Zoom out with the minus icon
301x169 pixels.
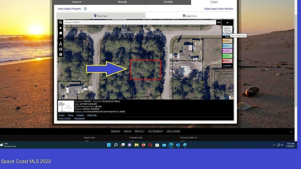tap(61, 38)
